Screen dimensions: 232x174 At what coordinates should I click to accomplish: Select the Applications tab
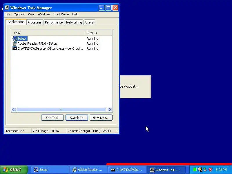(x=16, y=22)
